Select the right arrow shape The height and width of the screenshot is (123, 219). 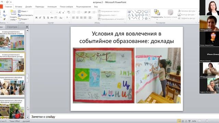[x=139, y=15]
